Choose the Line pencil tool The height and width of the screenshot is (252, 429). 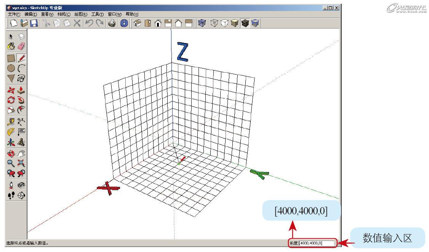[21, 58]
